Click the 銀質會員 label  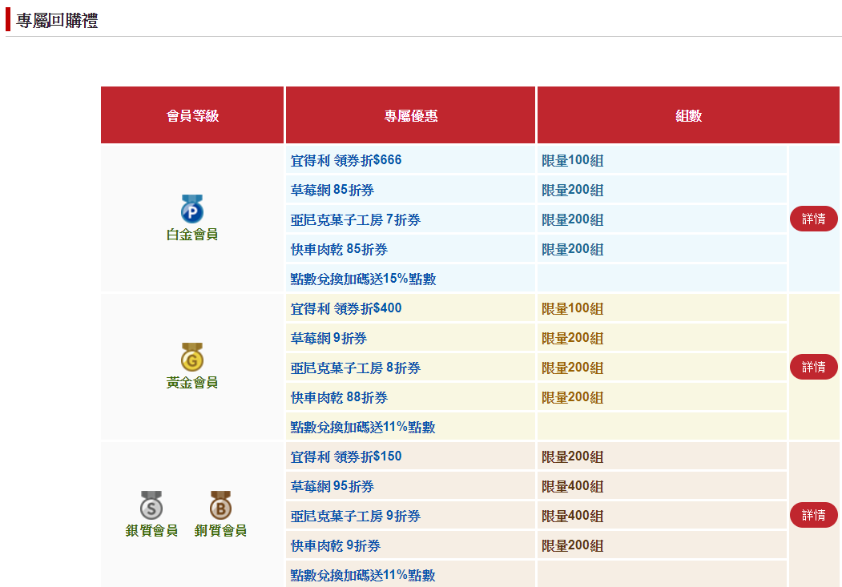point(151,531)
